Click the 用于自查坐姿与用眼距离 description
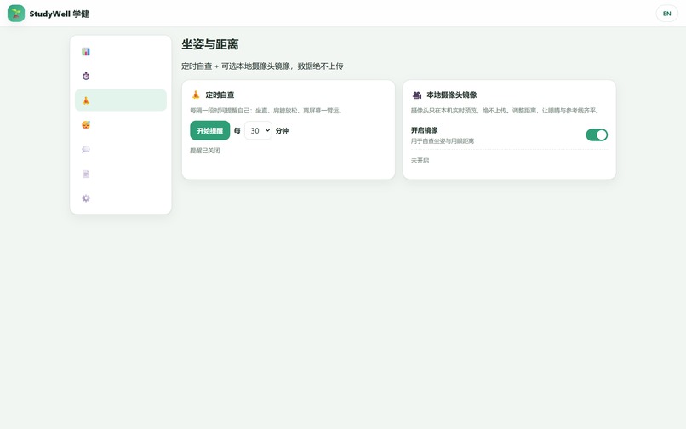 (443, 141)
